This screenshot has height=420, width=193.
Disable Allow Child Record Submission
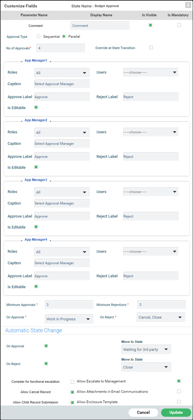point(72,402)
